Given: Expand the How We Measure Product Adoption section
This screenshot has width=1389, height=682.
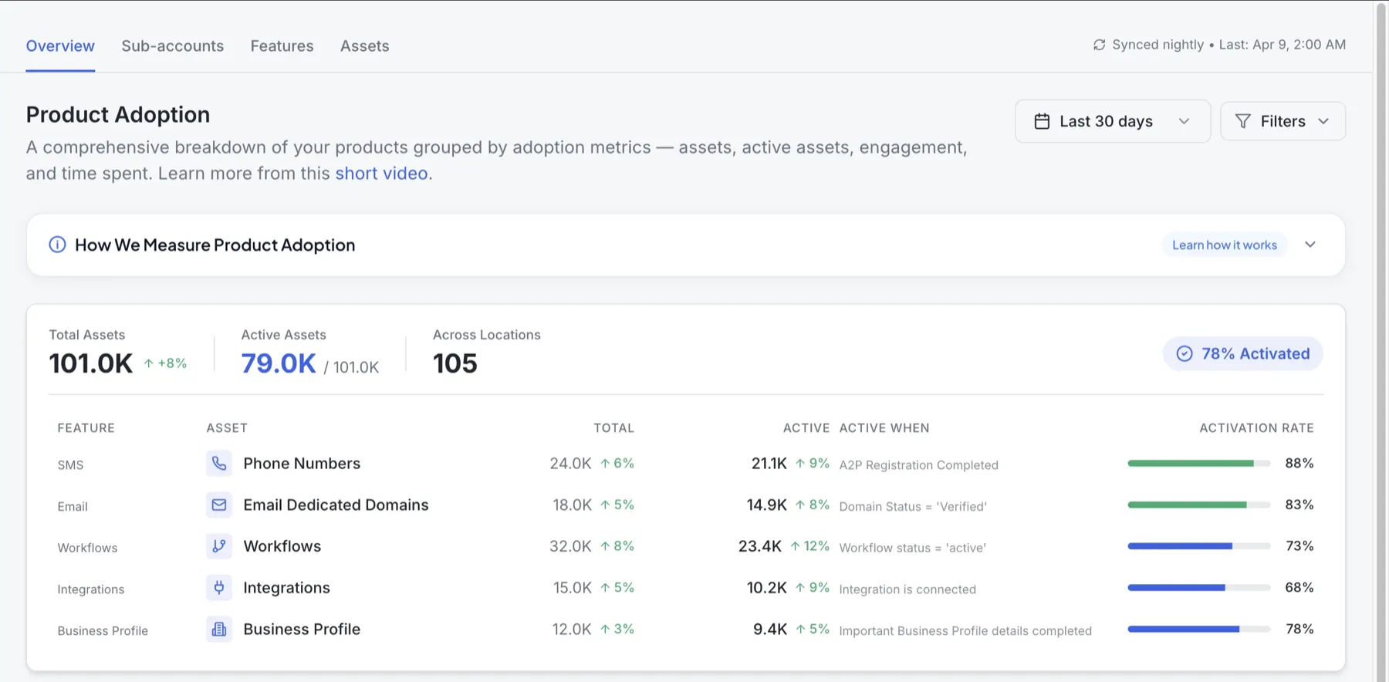Looking at the screenshot, I should pyautogui.click(x=1310, y=245).
